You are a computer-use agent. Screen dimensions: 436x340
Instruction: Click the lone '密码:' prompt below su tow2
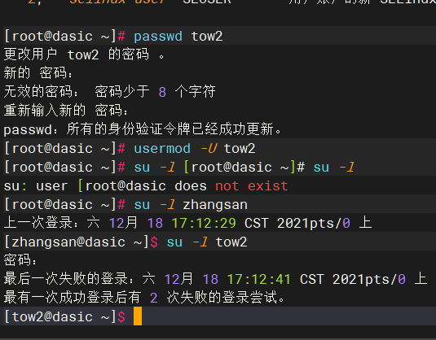click(20, 260)
